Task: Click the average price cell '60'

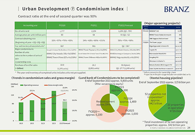Action: [x=62, y=35]
